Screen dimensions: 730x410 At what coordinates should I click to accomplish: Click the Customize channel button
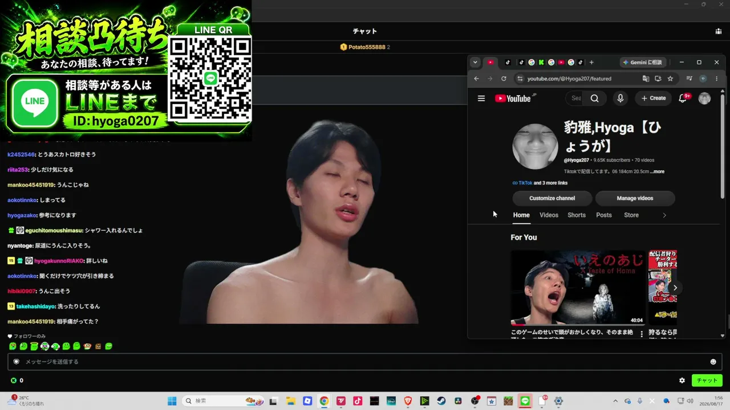point(552,198)
